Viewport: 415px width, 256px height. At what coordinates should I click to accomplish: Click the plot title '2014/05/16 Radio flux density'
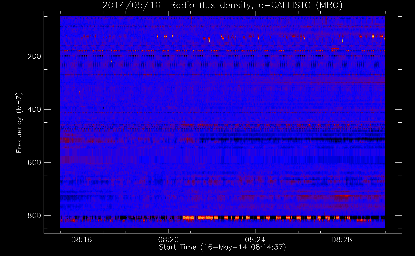pos(223,5)
